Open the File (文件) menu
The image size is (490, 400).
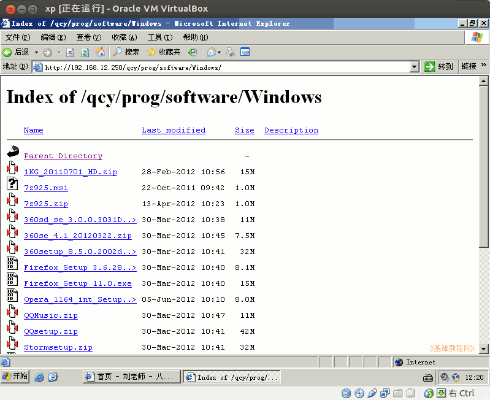click(x=18, y=37)
